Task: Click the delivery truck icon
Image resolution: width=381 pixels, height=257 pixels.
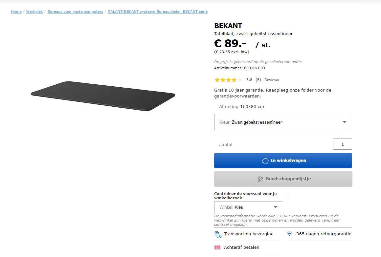Action: point(218,234)
